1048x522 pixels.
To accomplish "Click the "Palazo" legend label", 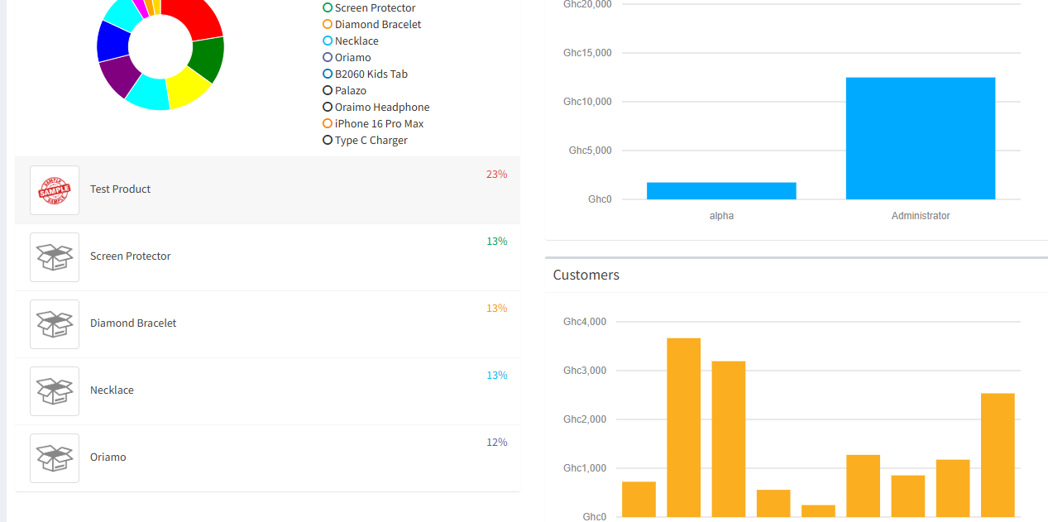I will pos(351,90).
